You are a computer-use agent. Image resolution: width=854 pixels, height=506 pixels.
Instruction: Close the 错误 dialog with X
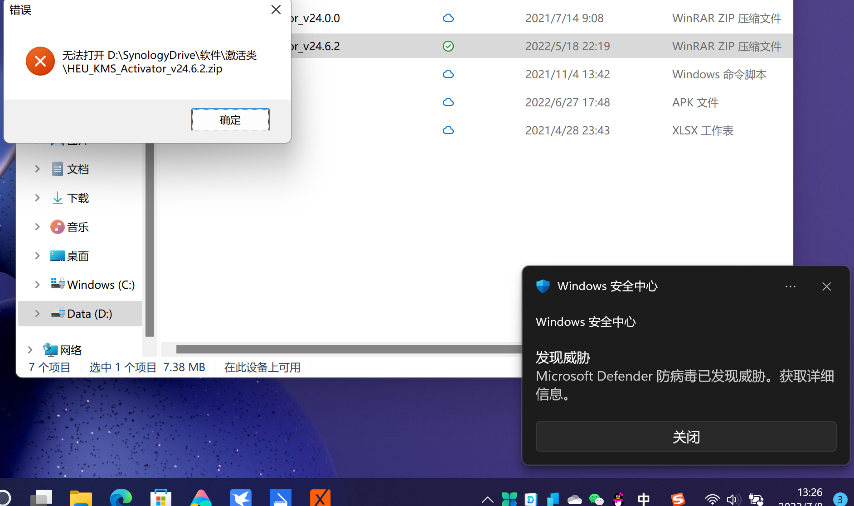point(276,10)
